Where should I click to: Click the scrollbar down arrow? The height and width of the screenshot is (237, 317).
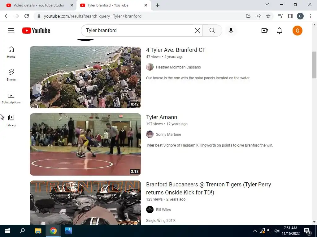click(x=314, y=222)
